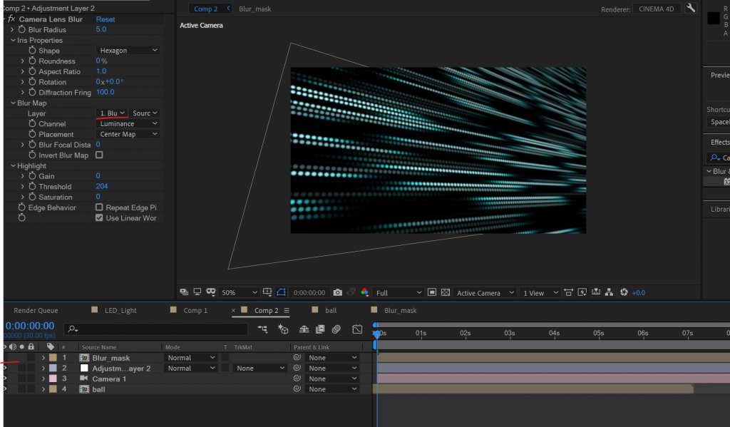This screenshot has width=730, height=427.
Task: Click the Adjustment Layer 2 white color swatch
Action: [84, 369]
